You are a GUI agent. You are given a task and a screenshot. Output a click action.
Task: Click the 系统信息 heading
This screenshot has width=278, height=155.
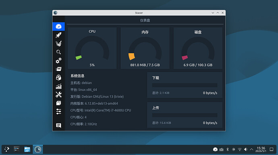click(77, 76)
